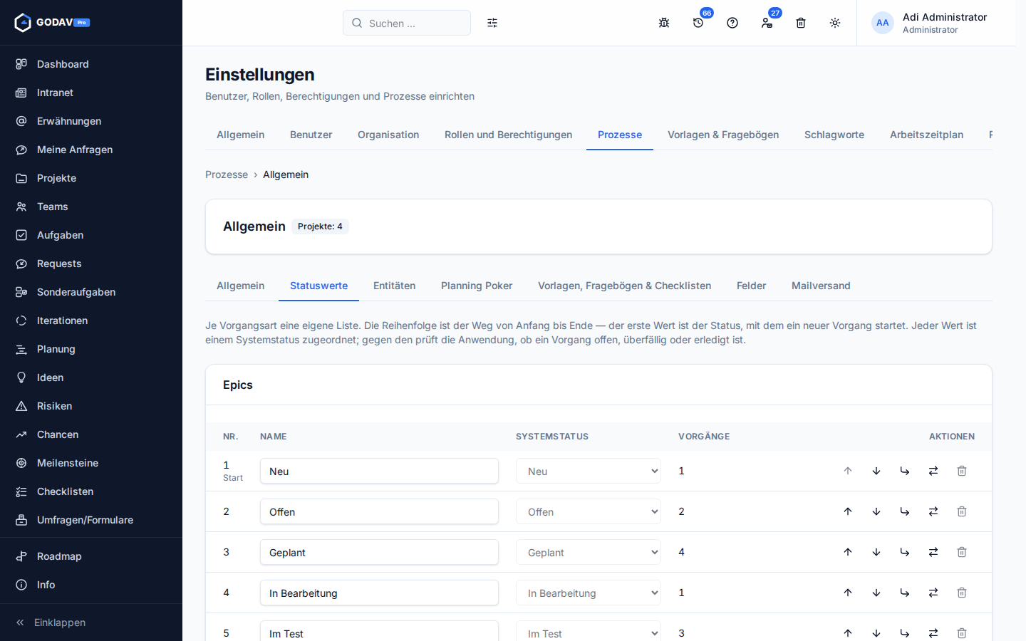Screen dimensions: 1026x641
Task: Click the Suchen search field
Action: [407, 23]
